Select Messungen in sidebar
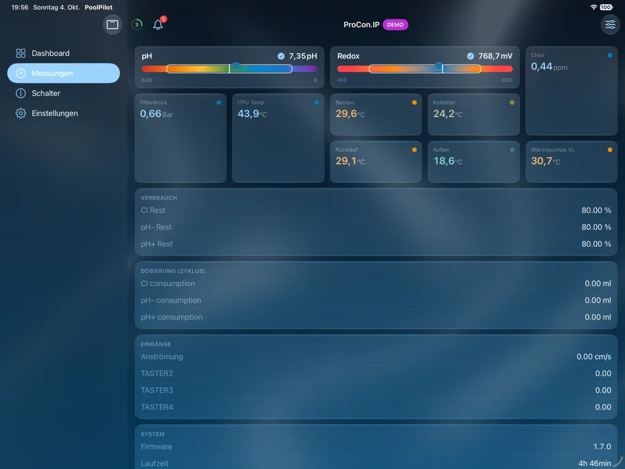The height and width of the screenshot is (469, 625). (x=64, y=73)
